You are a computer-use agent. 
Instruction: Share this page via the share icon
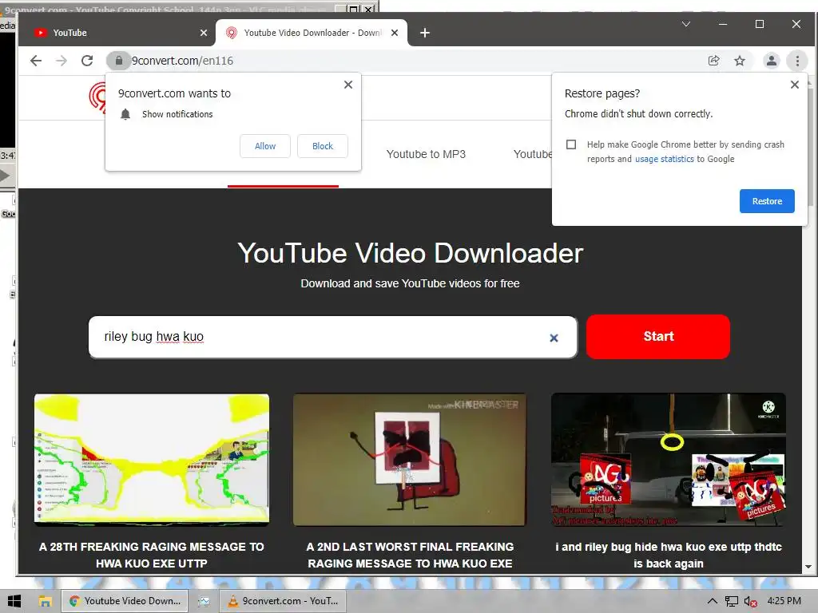pyautogui.click(x=713, y=61)
